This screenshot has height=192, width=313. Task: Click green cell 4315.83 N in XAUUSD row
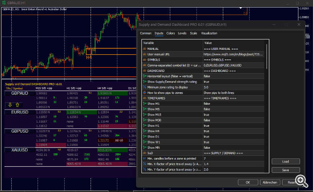[x=112, y=150]
